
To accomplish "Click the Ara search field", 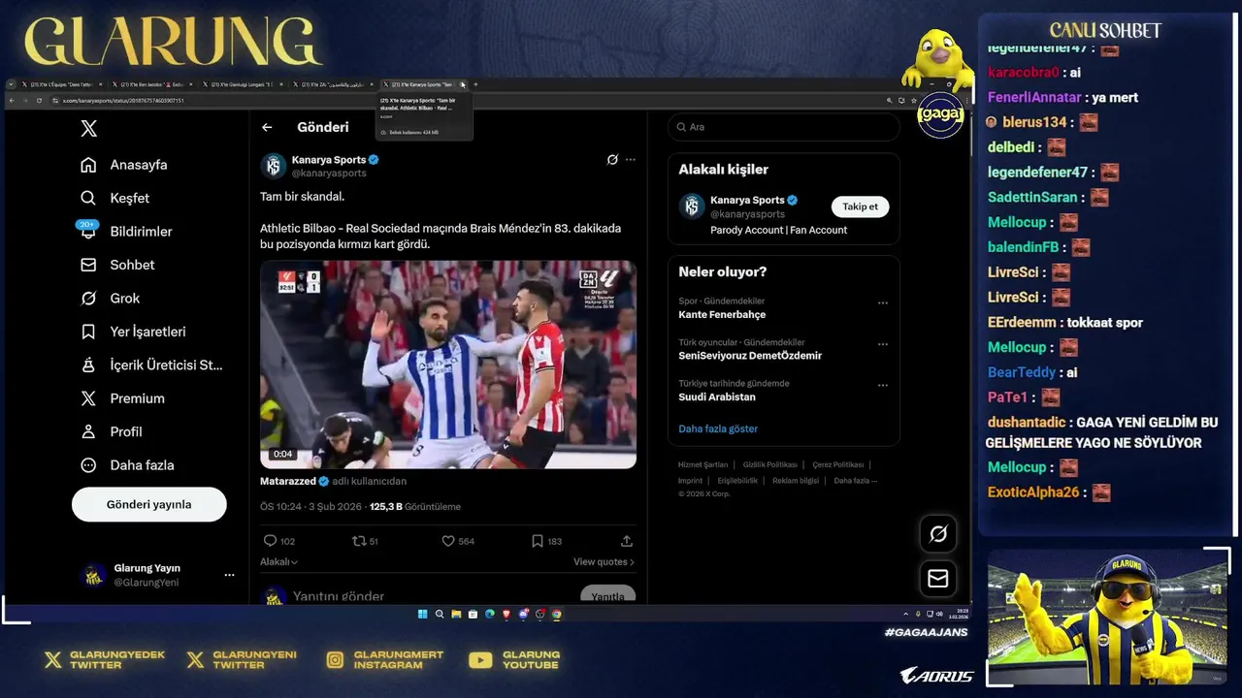I will pos(784,127).
